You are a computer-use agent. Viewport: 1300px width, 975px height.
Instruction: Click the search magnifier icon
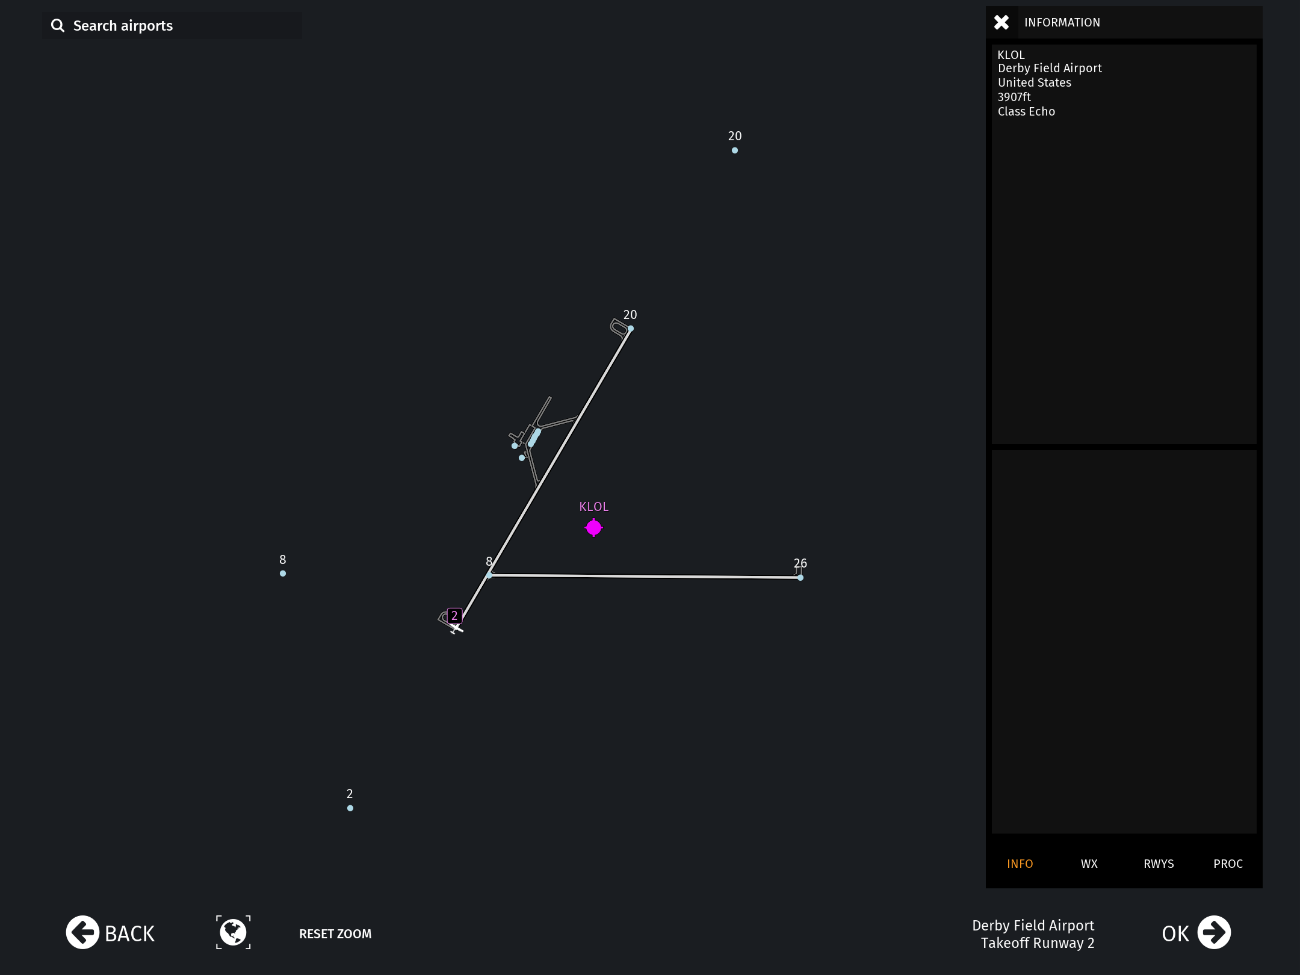pos(58,25)
